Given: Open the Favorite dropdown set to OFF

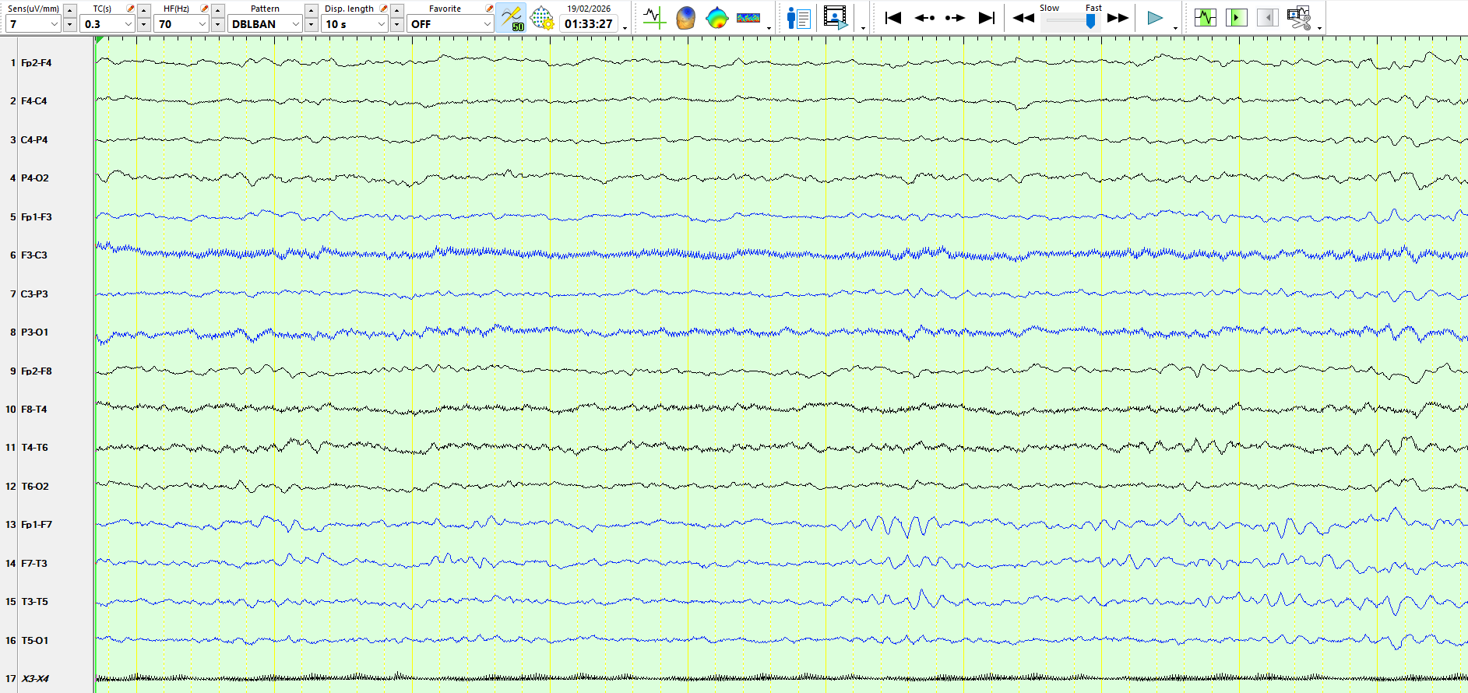Looking at the screenshot, I should click(x=487, y=24).
